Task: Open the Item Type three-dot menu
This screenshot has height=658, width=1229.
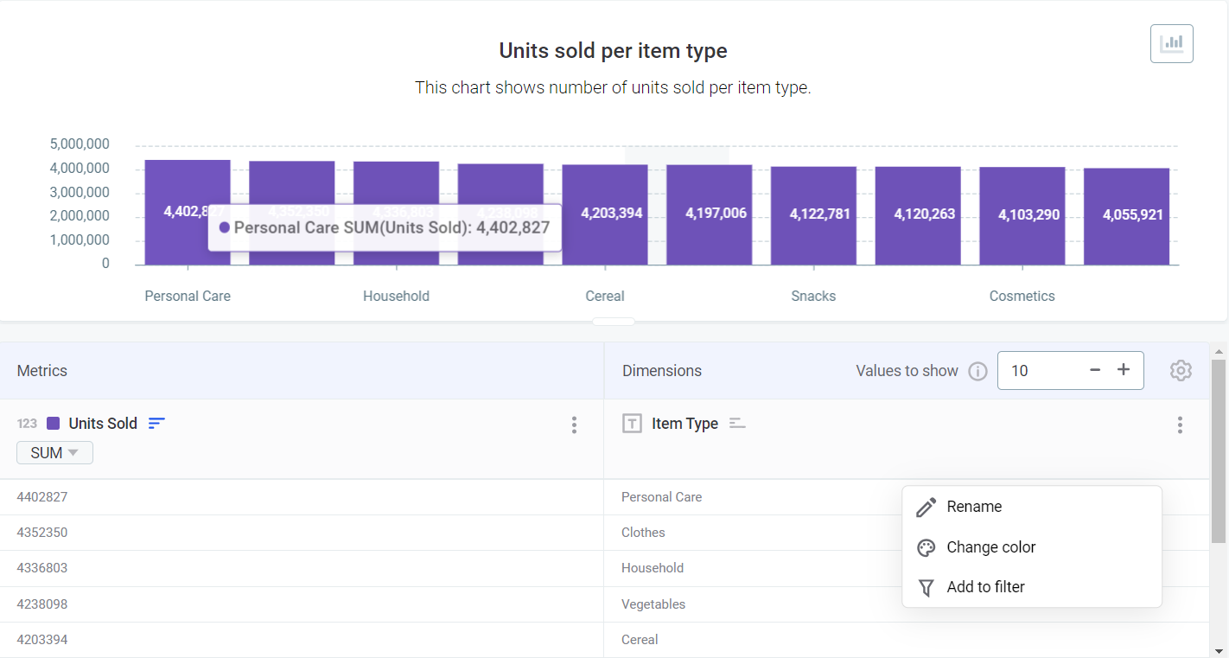Action: (1180, 425)
